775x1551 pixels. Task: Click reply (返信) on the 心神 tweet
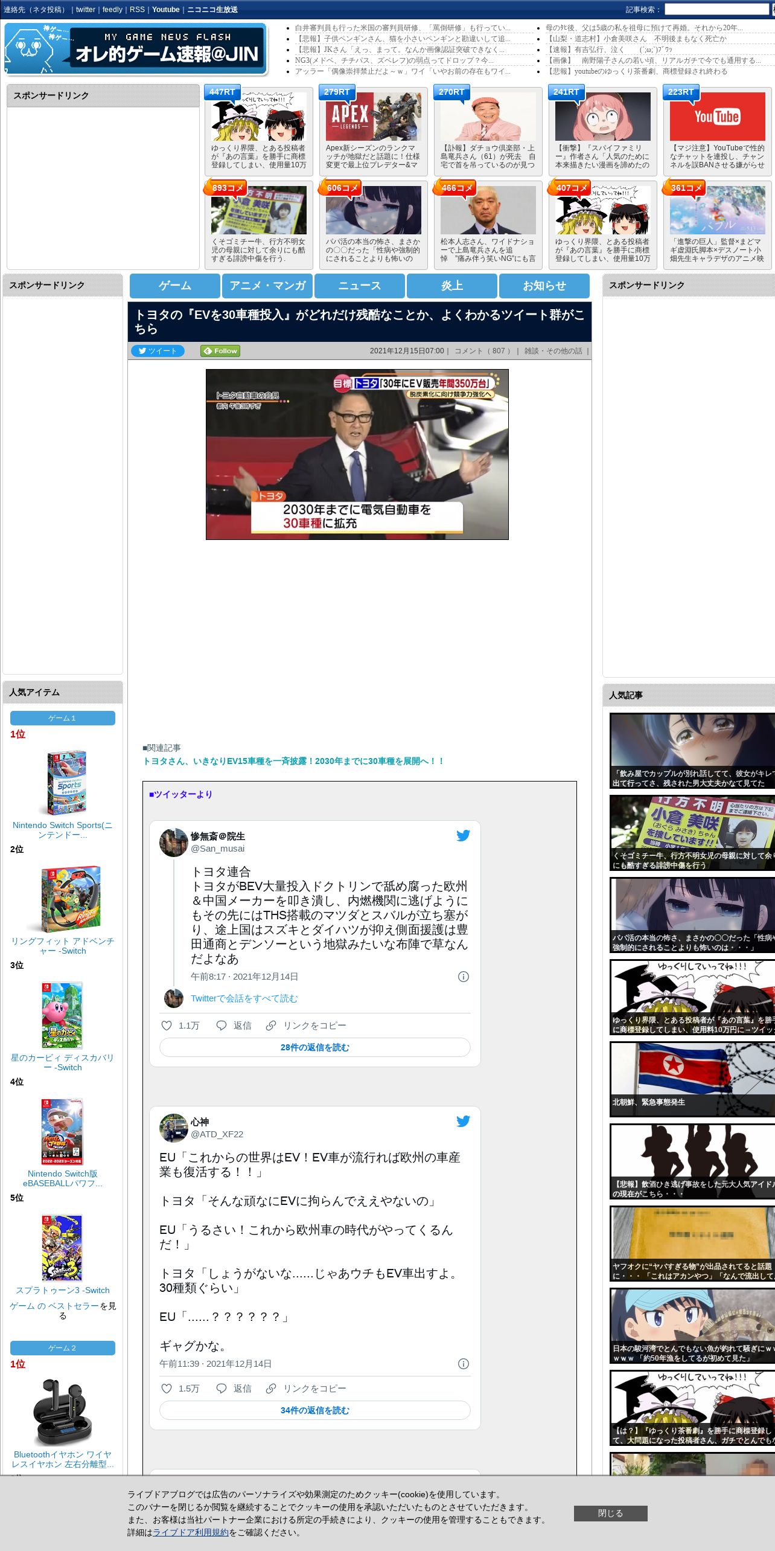click(234, 1389)
